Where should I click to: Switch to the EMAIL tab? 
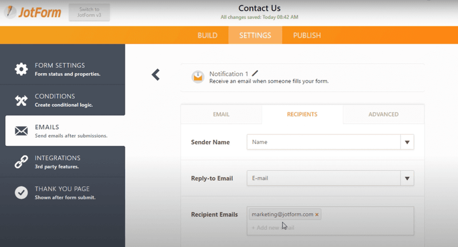(221, 114)
